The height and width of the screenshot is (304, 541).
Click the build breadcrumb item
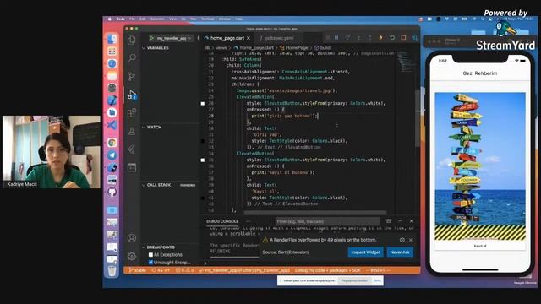tap(322, 48)
